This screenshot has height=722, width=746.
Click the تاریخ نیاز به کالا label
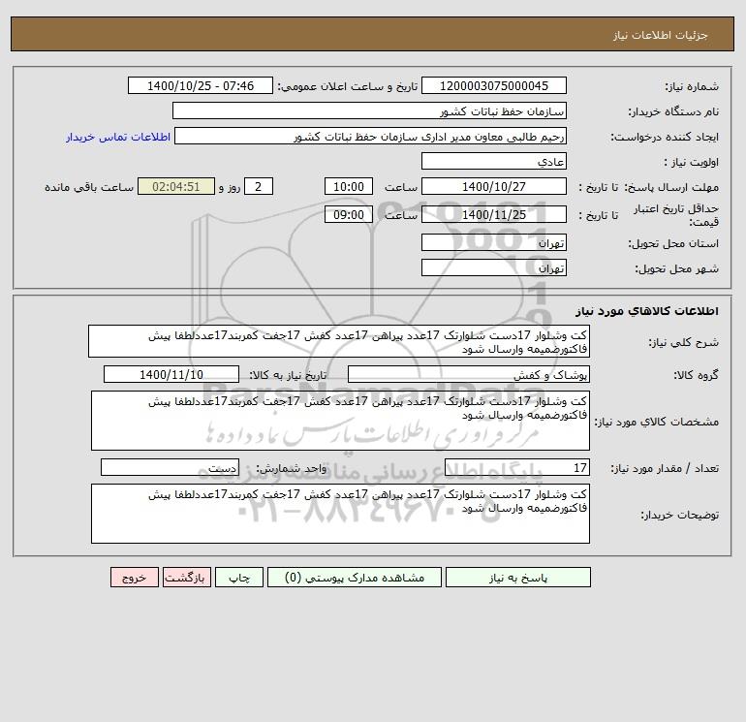click(289, 375)
